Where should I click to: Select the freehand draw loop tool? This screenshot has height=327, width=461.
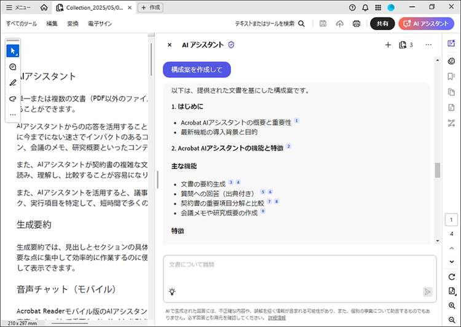13,98
